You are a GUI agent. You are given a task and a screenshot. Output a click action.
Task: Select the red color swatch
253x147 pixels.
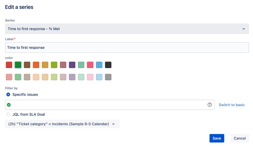[x=9, y=65]
